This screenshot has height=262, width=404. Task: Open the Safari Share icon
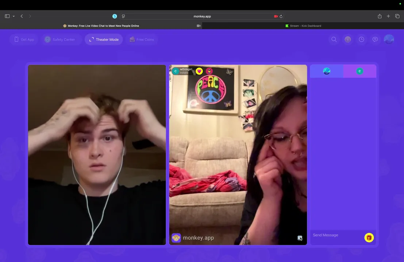click(380, 16)
